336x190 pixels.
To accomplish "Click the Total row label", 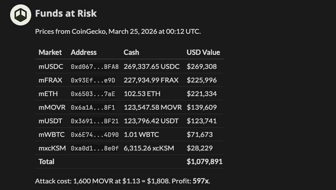I will [x=47, y=161].
